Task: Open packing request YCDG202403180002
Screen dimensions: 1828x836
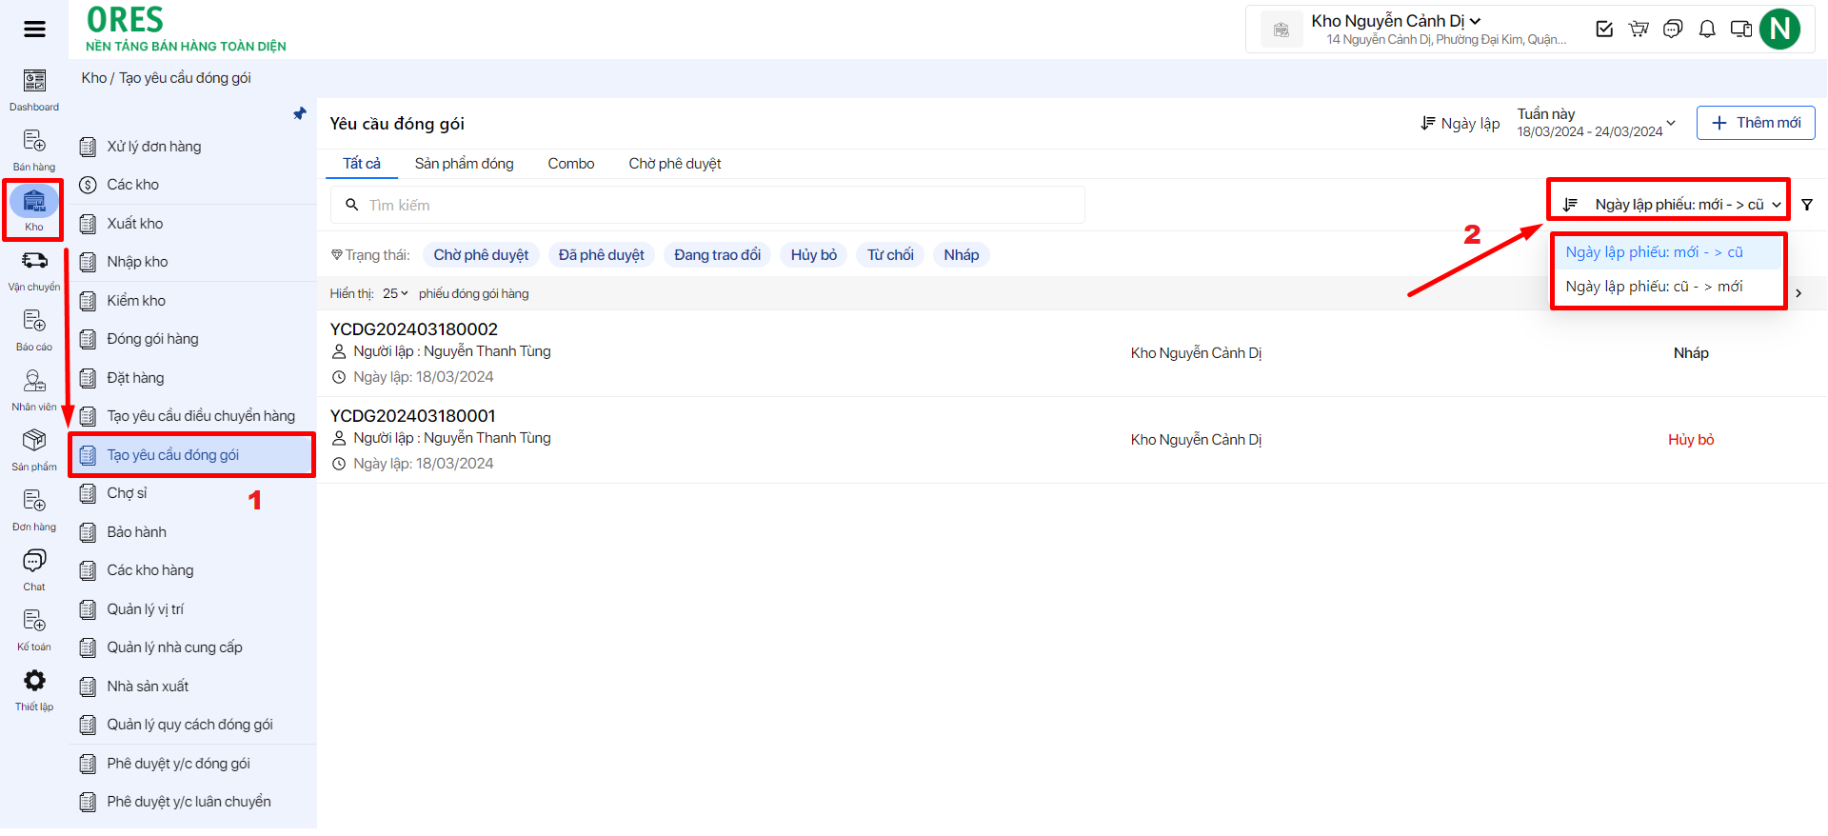Action: (x=414, y=329)
